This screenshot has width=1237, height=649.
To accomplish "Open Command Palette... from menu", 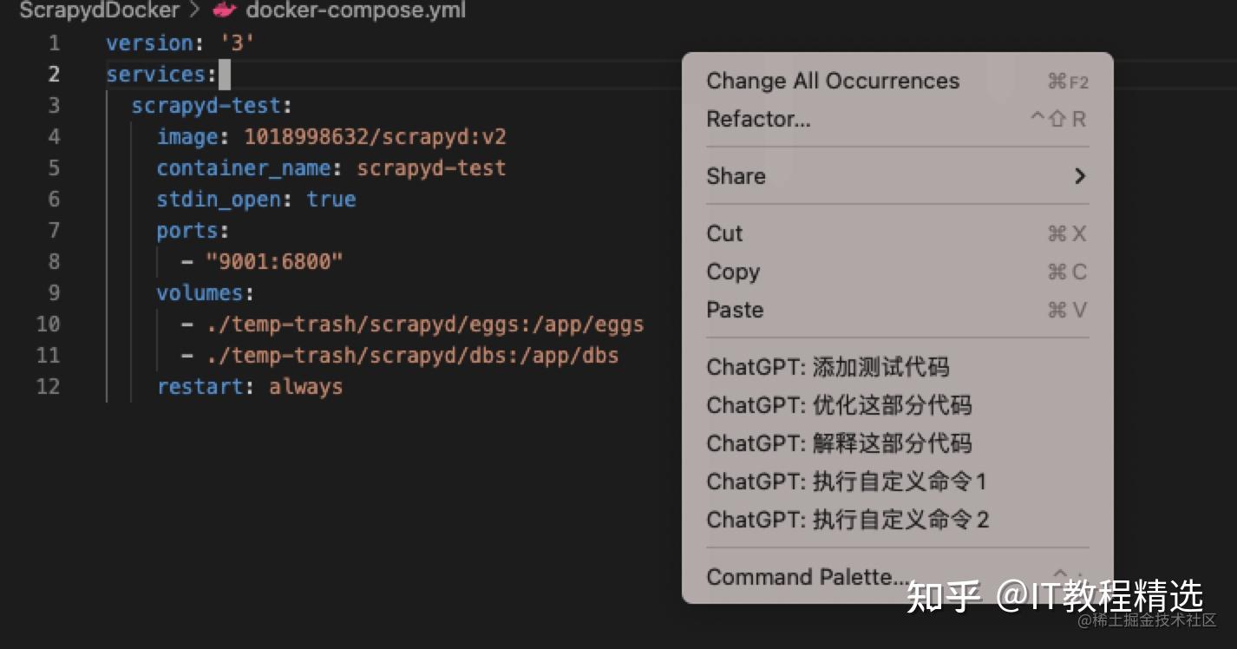I will coord(897,577).
